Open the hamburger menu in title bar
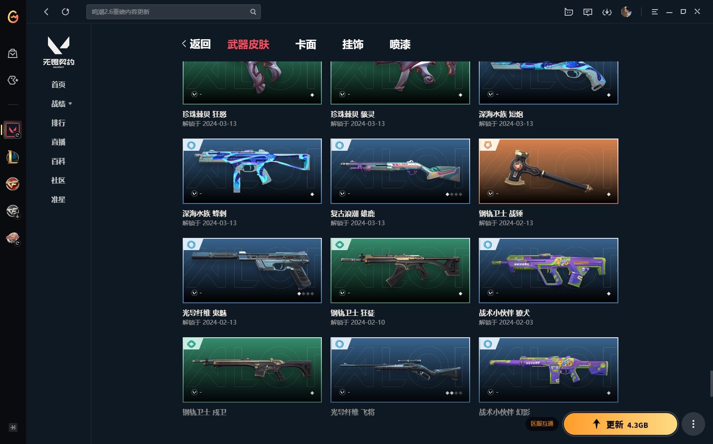The height and width of the screenshot is (444, 713). coord(655,12)
